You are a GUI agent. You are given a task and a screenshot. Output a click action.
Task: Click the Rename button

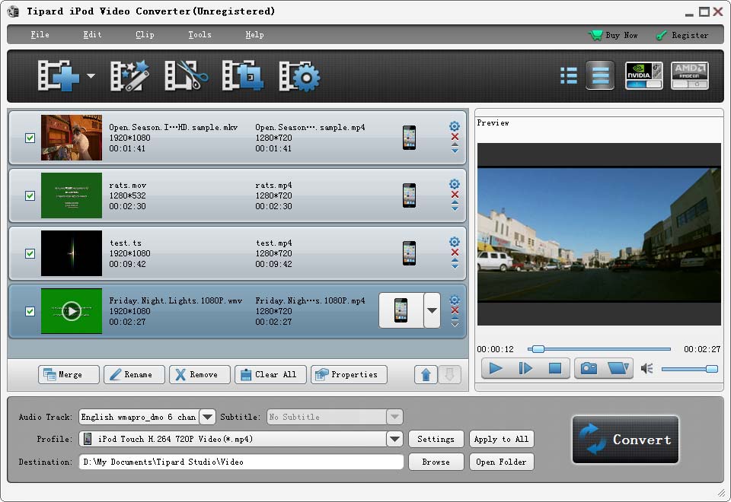[x=134, y=374]
